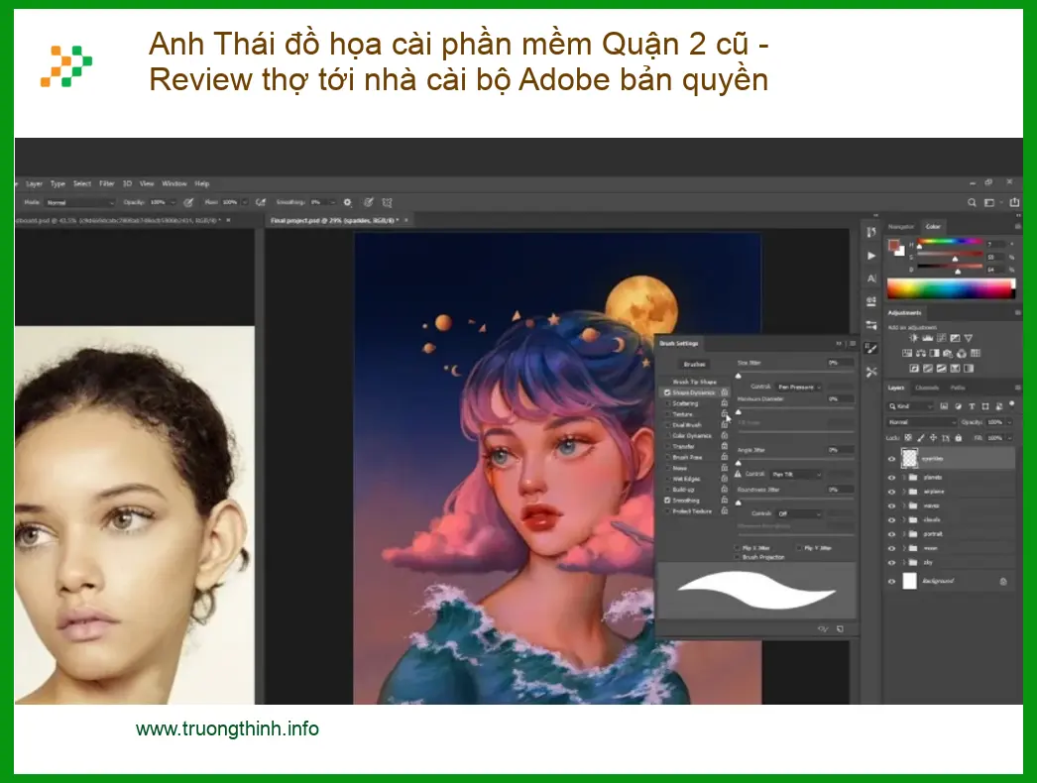
Task: Disable the Smoothing checkbox in Brush Settings
Action: 667,501
